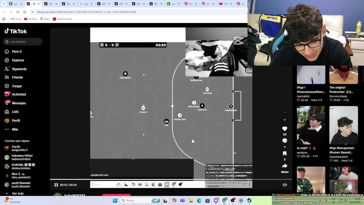Image resolution: width=364 pixels, height=205 pixels.
Task: Open the macetaxeneize video thumbnail
Action: (344, 125)
